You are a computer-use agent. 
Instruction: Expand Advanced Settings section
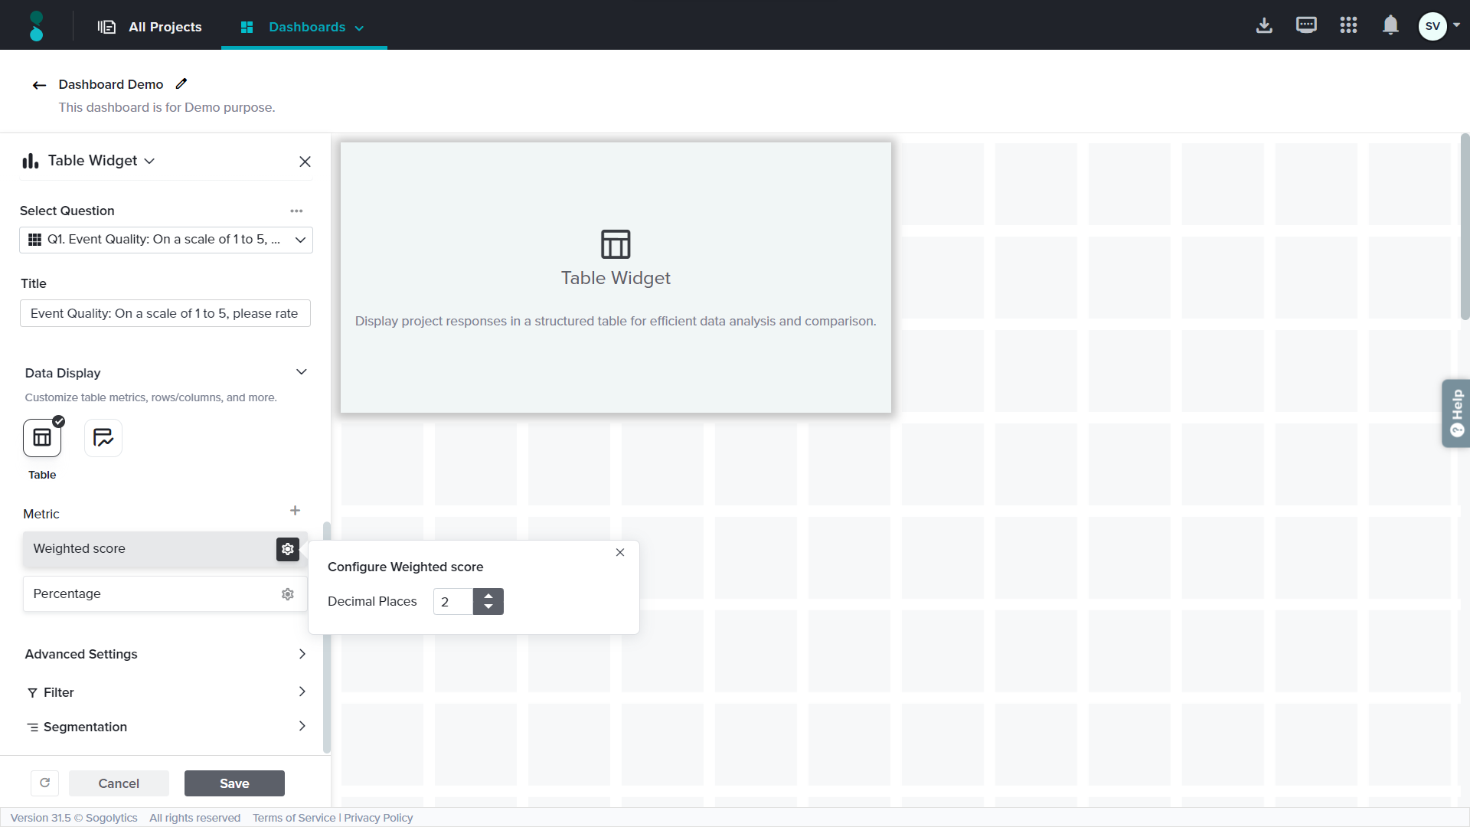[165, 654]
